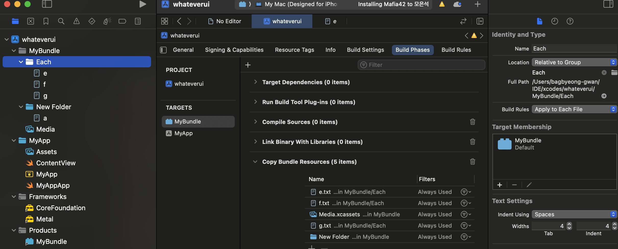This screenshot has height=249, width=618.
Task: Expand Link Binary With Libraries section
Action: [255, 142]
